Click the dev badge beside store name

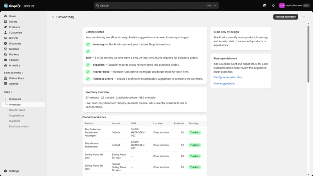point(306,5)
